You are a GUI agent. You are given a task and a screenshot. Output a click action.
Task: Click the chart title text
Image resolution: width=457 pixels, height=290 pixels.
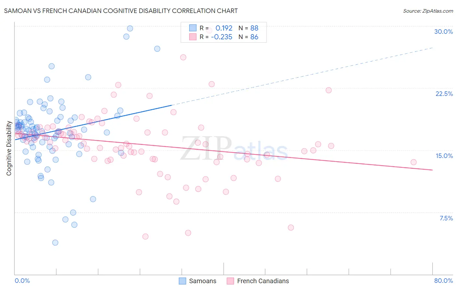tap(121, 11)
